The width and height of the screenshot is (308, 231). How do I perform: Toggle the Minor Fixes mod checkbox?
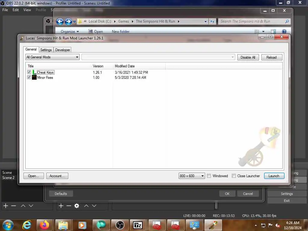click(29, 77)
